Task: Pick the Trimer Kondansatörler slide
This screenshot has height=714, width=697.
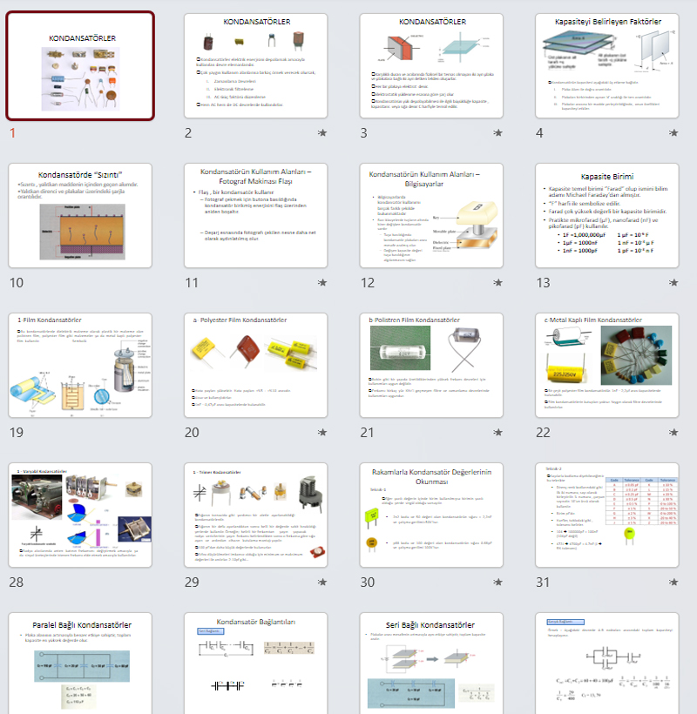Action: pos(256,515)
